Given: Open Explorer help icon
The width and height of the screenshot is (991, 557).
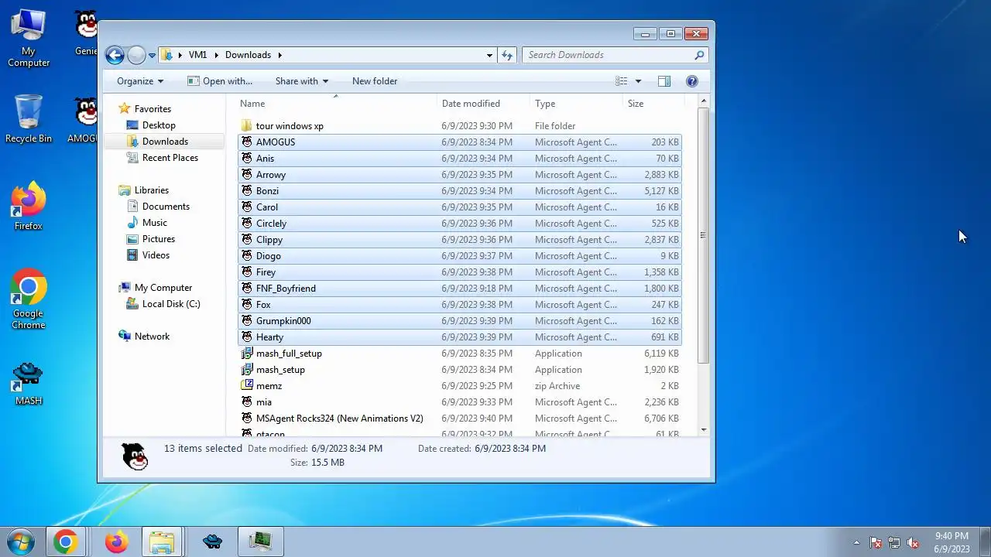Looking at the screenshot, I should click(x=692, y=81).
